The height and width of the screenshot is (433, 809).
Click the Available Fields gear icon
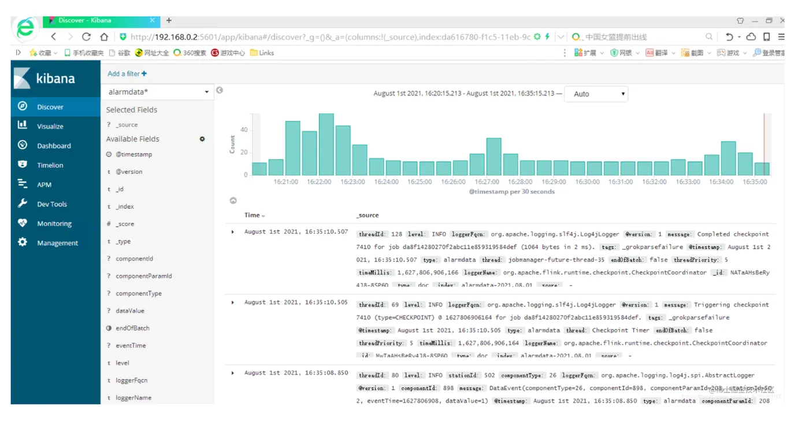click(202, 139)
